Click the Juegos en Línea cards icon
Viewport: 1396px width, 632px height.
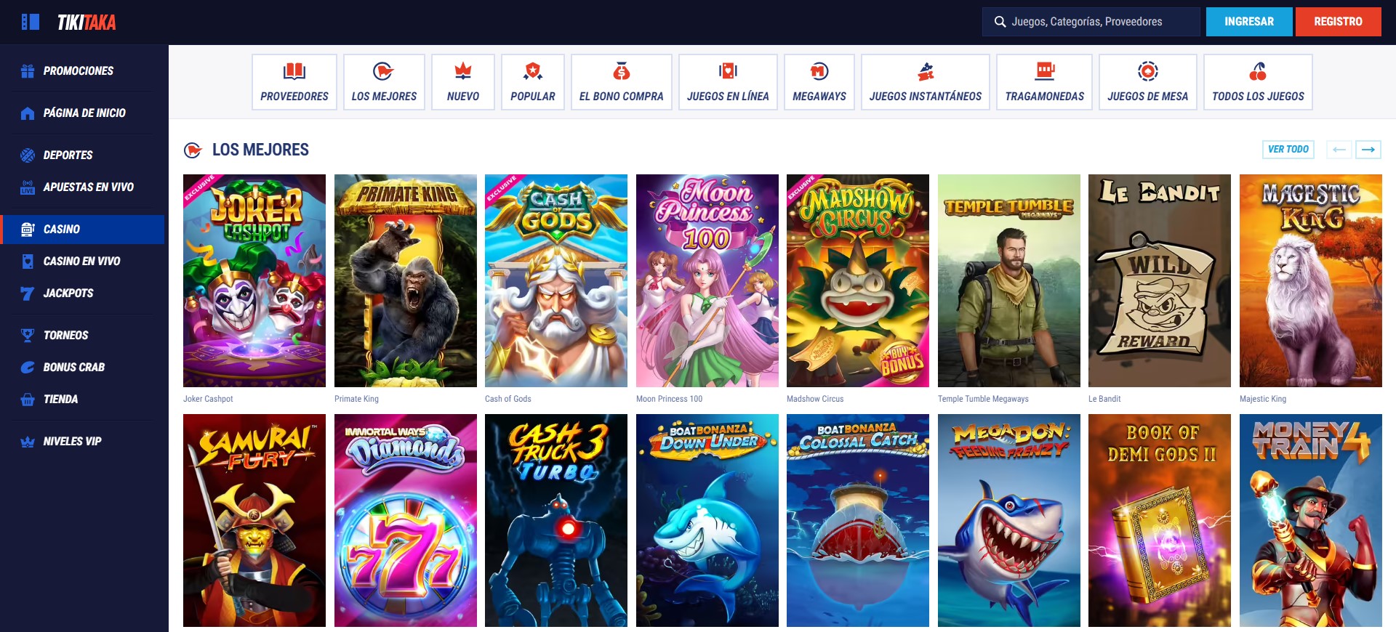point(728,71)
